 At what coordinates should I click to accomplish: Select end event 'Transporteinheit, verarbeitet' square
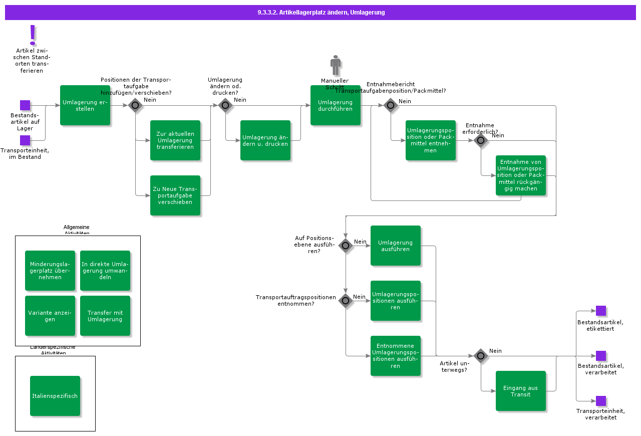click(601, 401)
